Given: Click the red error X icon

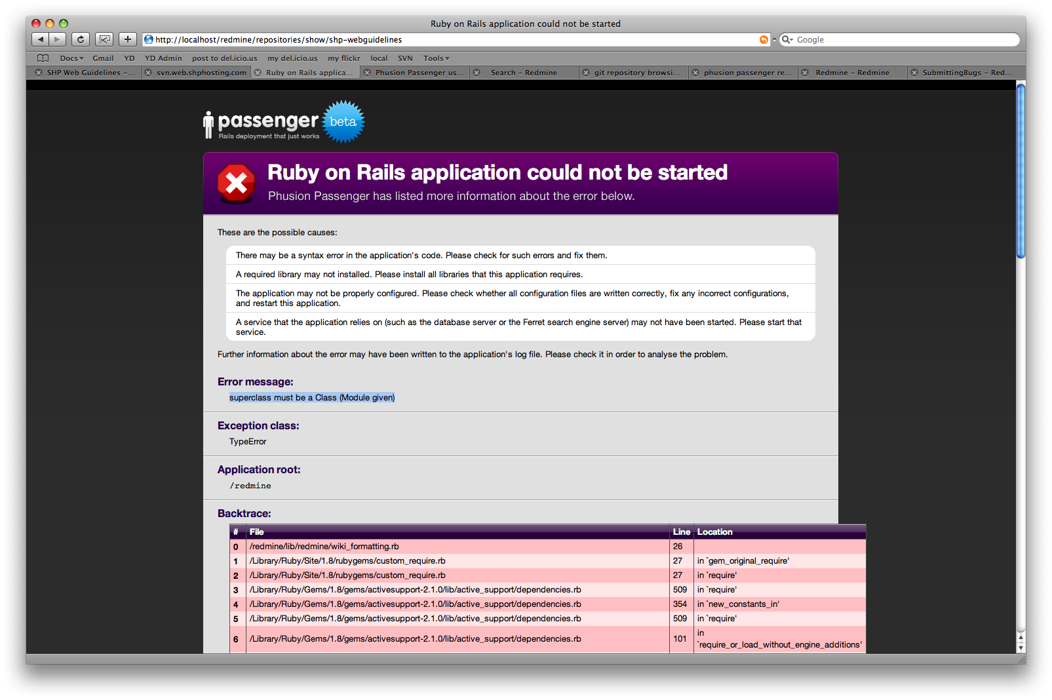Looking at the screenshot, I should (236, 184).
